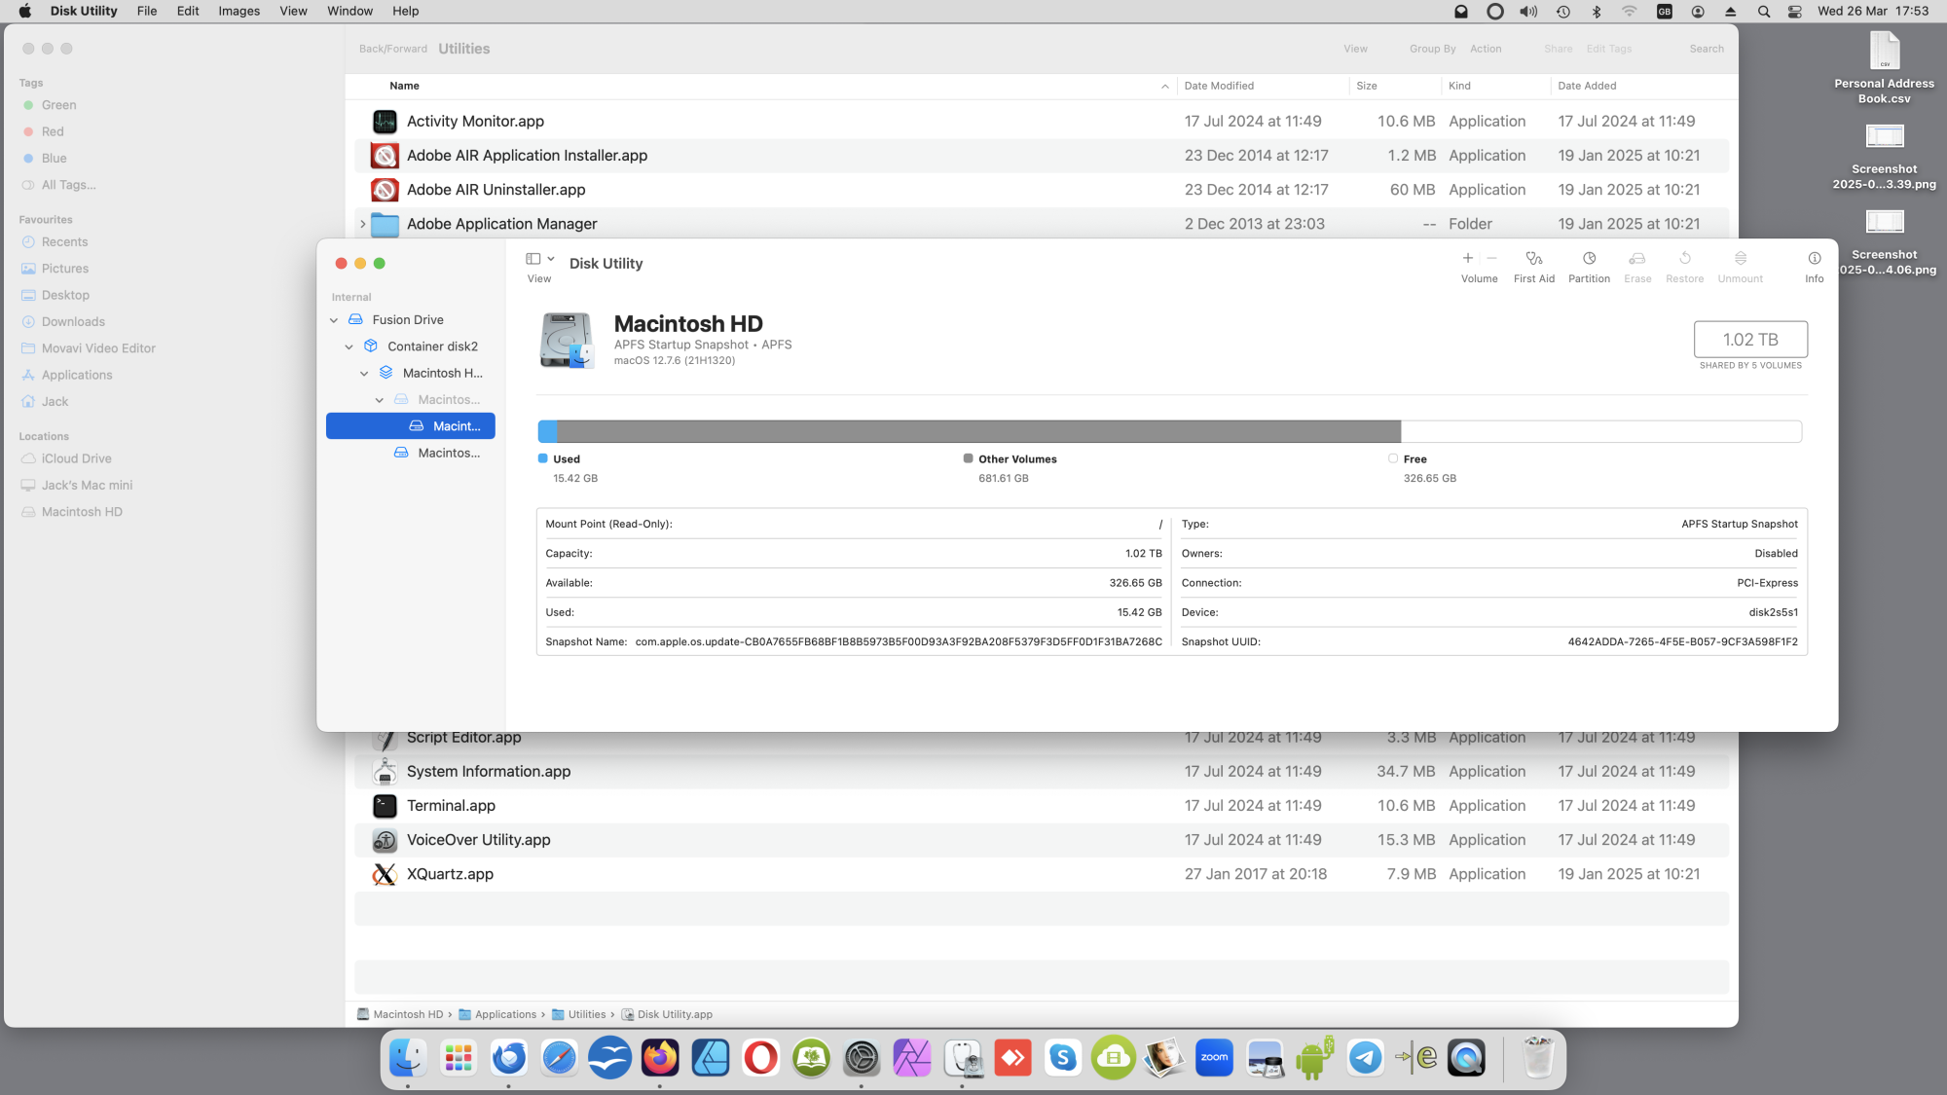Sort Finder list by Size column
Viewport: 1947px width, 1095px height.
click(1367, 87)
